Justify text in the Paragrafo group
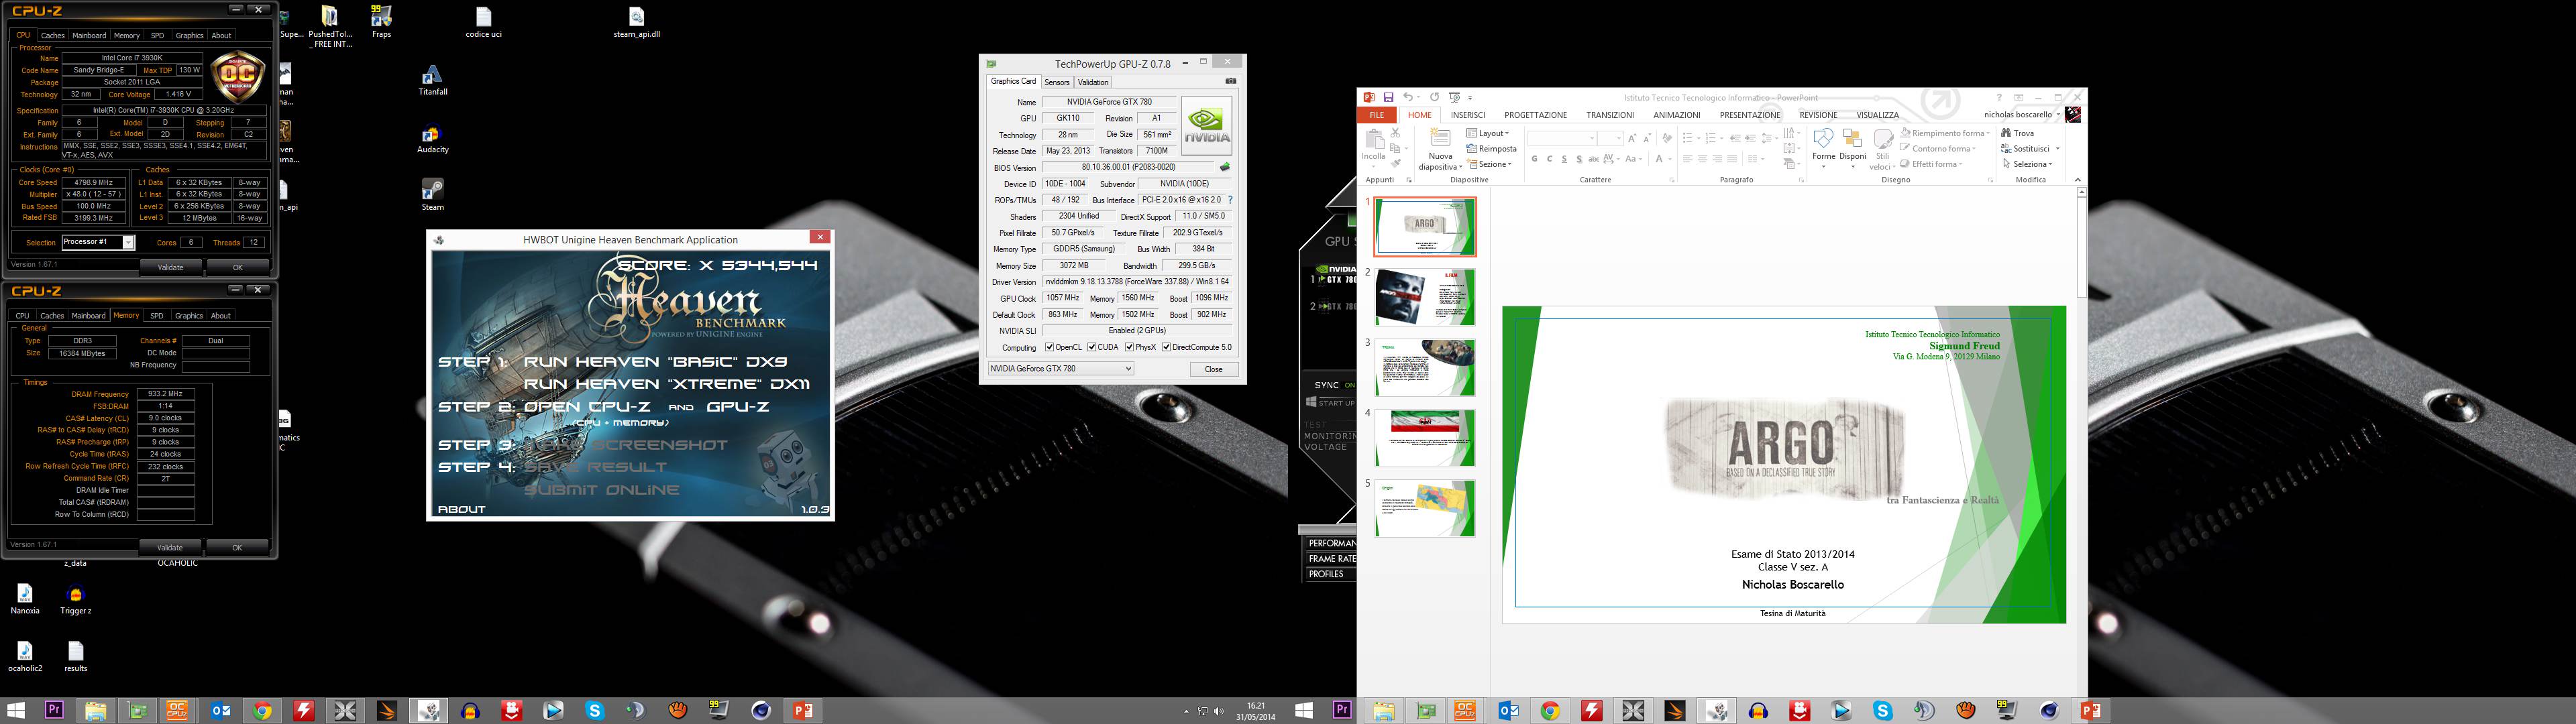 (x=1732, y=159)
